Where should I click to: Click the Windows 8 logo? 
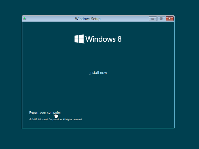click(98, 39)
